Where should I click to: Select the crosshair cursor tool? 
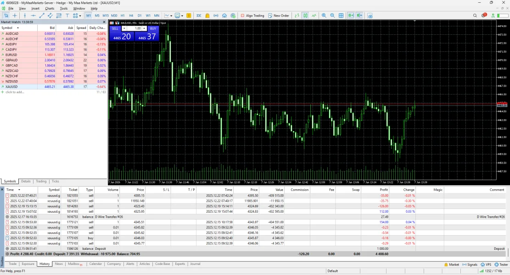point(15,16)
